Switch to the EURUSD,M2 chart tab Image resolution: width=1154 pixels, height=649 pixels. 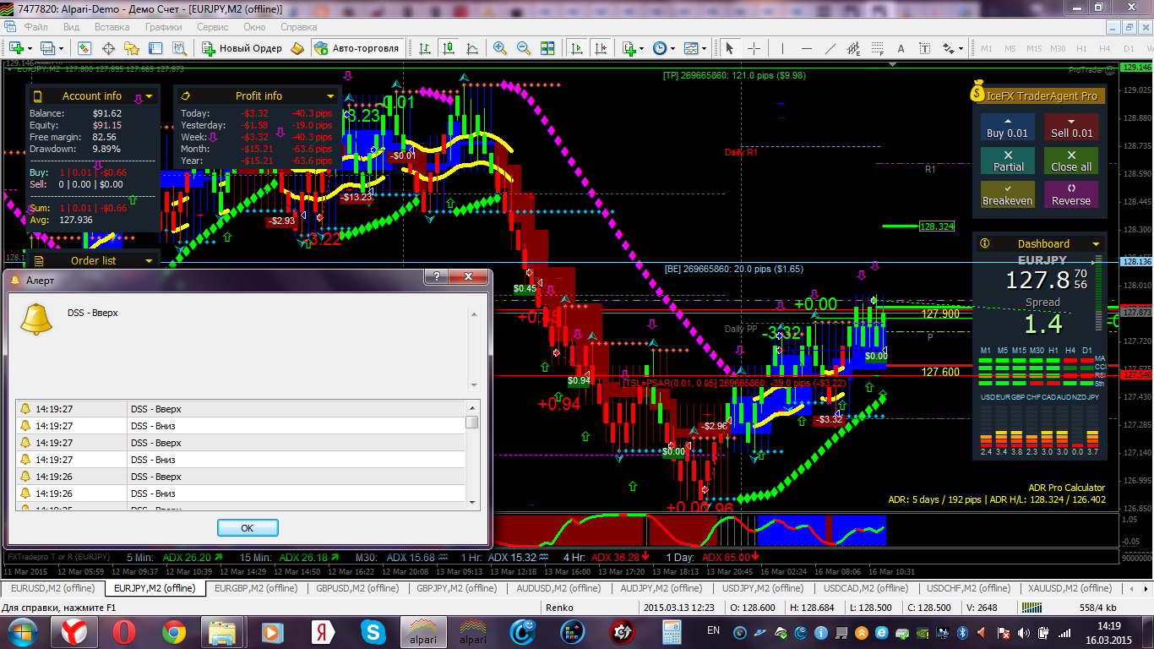pyautogui.click(x=52, y=588)
